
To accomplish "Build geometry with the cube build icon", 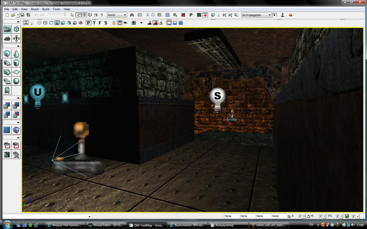I will 213,15.
